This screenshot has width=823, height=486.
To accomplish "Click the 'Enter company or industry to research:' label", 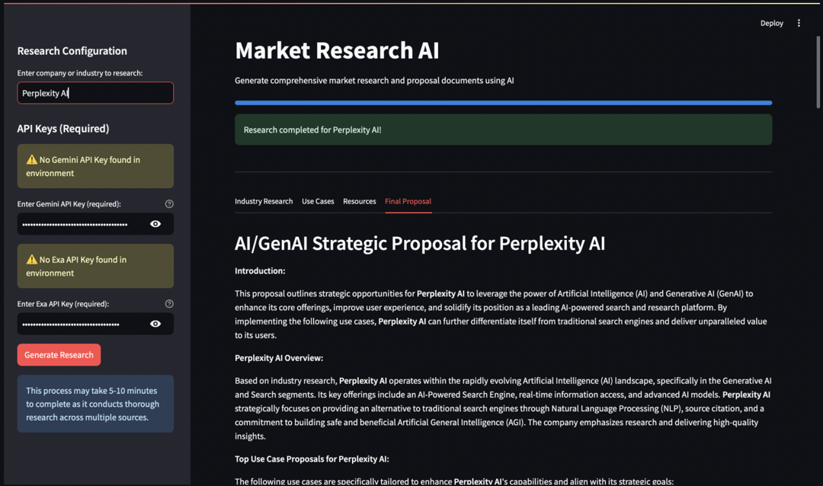I will pos(80,73).
